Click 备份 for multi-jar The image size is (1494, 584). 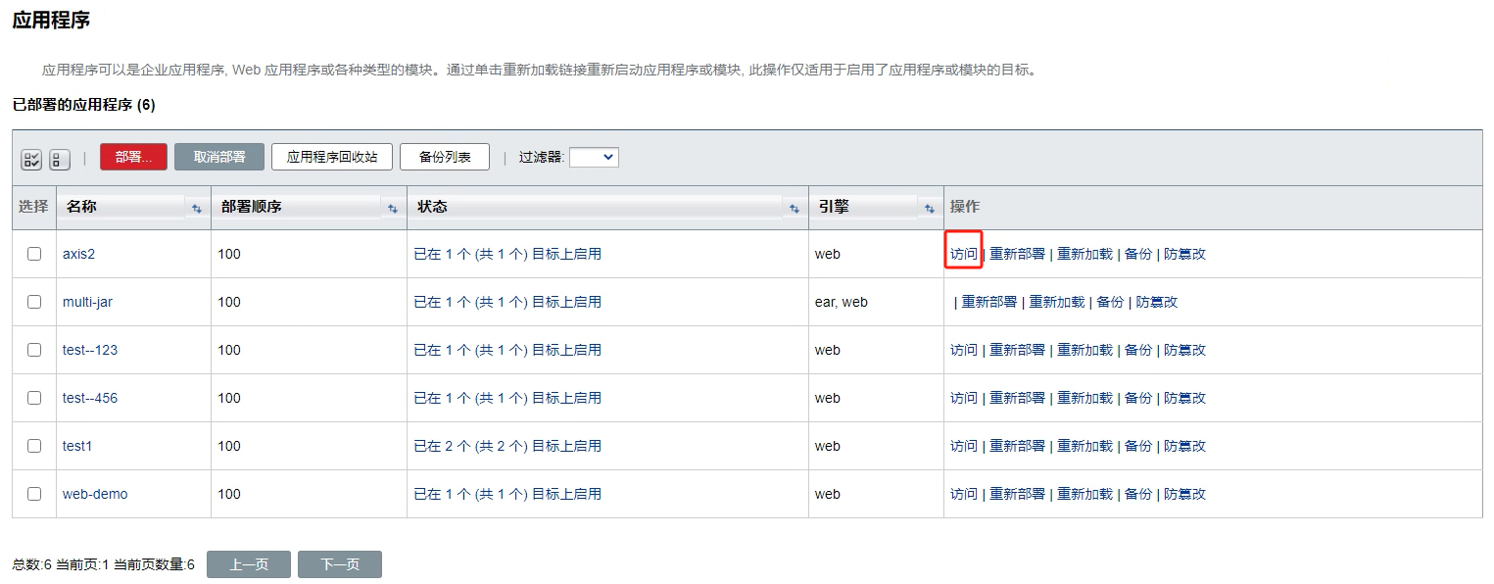1110,302
